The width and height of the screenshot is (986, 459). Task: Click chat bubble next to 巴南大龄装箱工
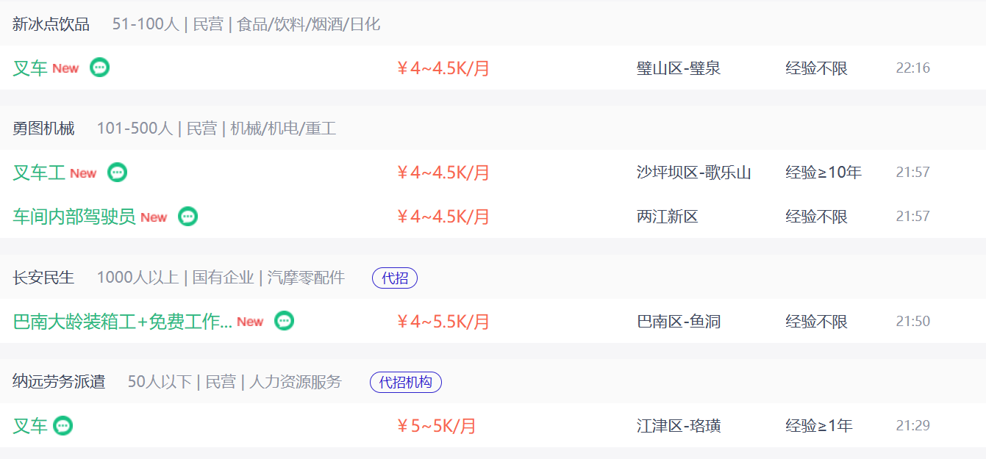(x=285, y=321)
